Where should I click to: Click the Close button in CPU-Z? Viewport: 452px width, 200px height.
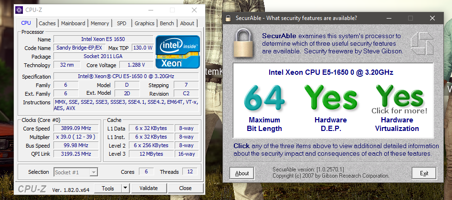[185, 188]
